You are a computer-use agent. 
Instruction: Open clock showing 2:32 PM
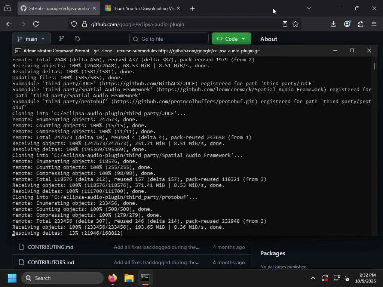[365, 278]
